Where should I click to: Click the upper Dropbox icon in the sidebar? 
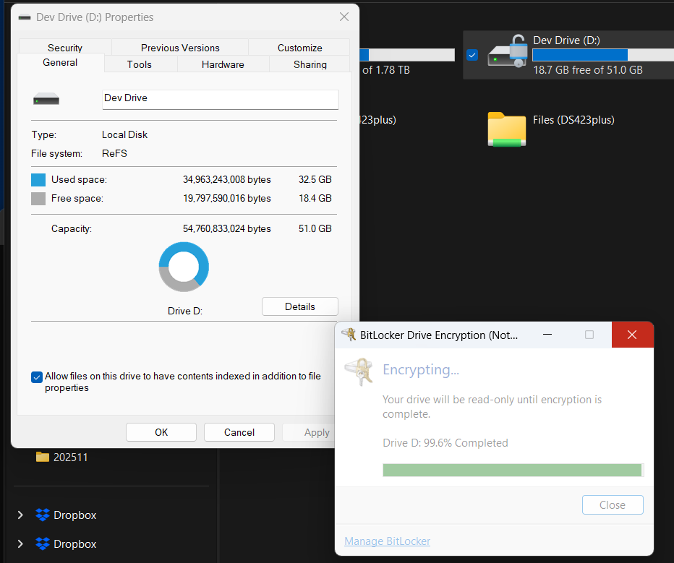(41, 515)
